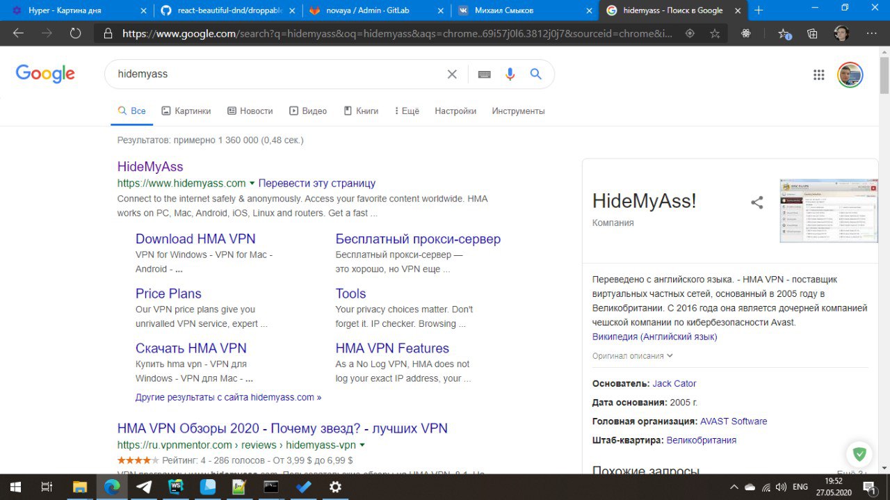The image size is (890, 500).
Task: Select the Books search filter
Action: (x=361, y=111)
